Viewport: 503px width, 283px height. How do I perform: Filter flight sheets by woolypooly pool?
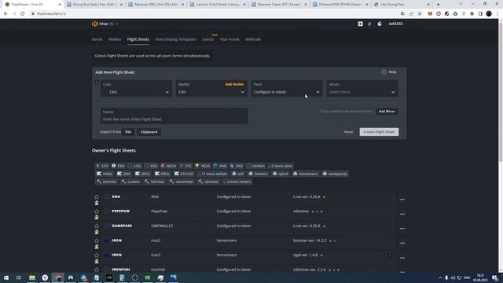click(335, 174)
